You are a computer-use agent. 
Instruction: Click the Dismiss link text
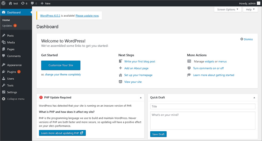248,39
